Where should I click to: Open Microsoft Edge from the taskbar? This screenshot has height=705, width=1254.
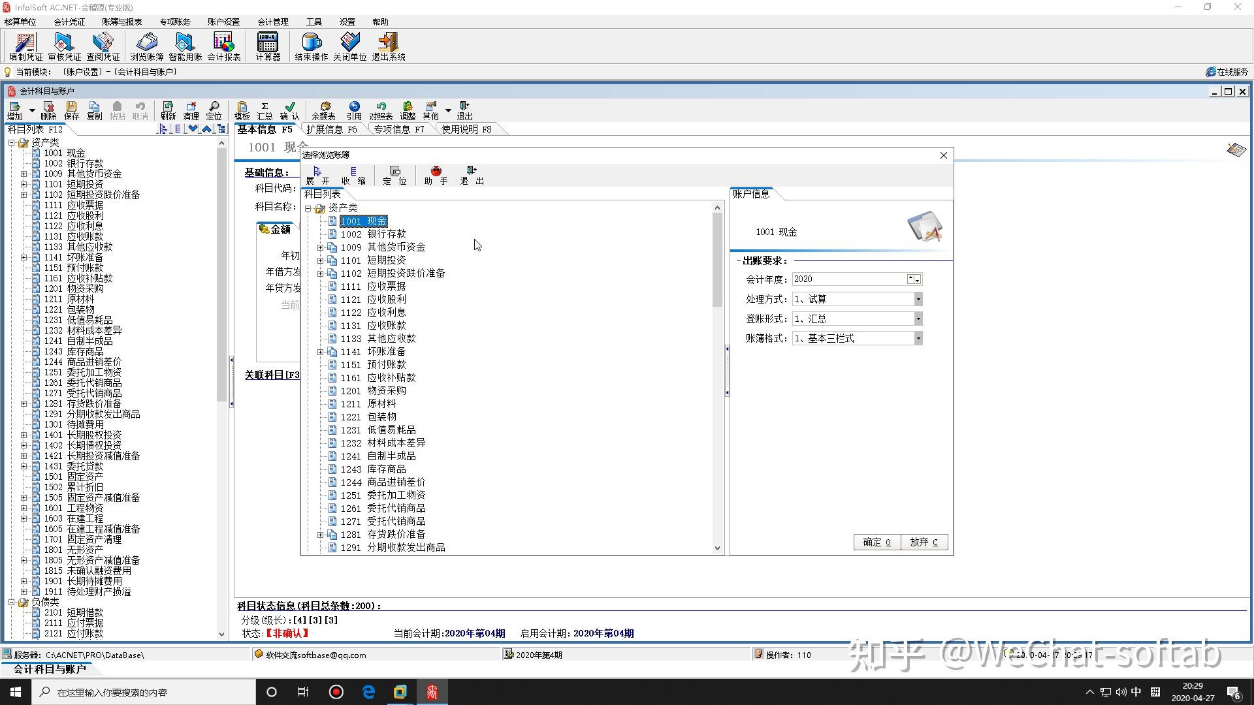[368, 692]
